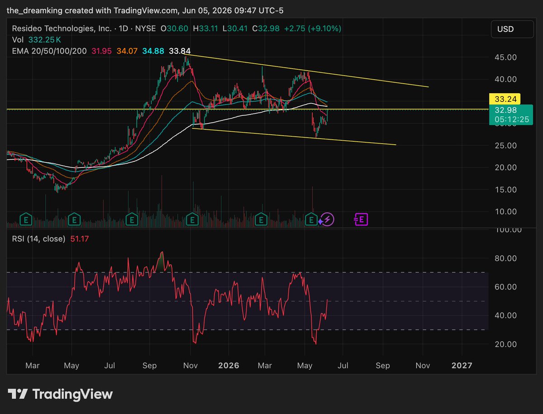The image size is (543, 414).
Task: Click the green earnings marker beside the lightning icon
Action: tap(311, 220)
